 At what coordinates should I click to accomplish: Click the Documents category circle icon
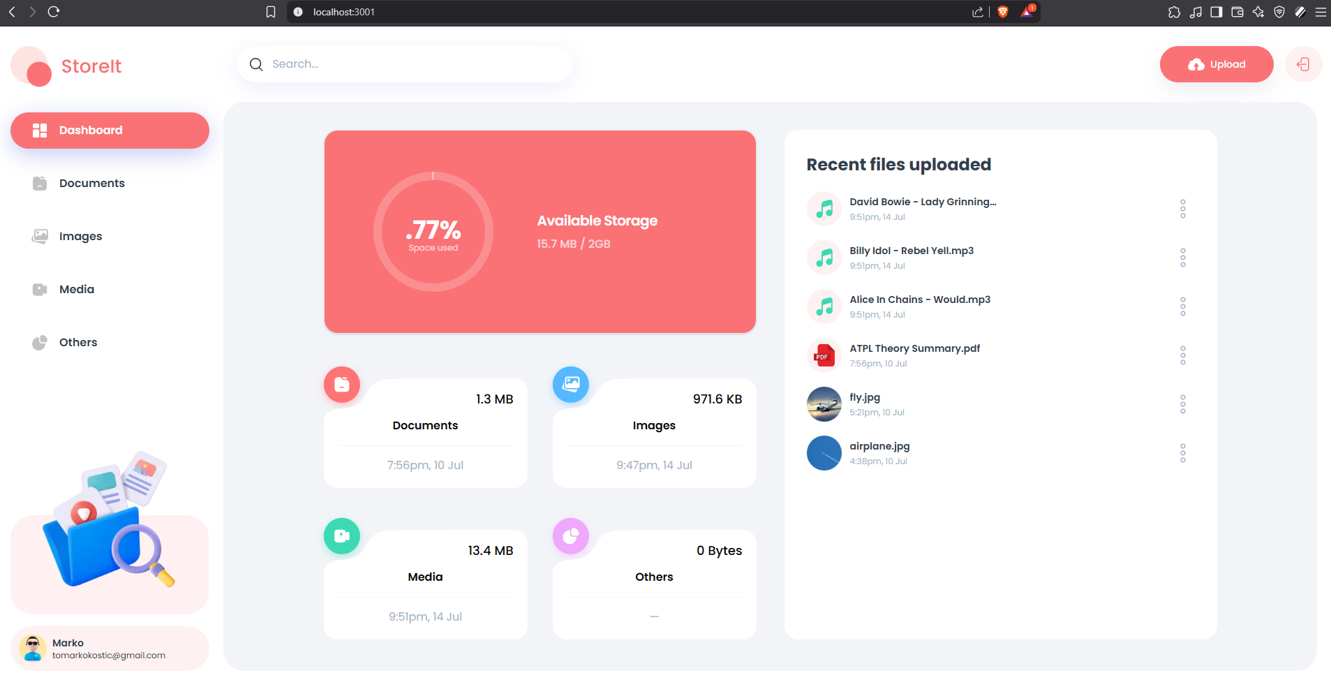tap(342, 385)
